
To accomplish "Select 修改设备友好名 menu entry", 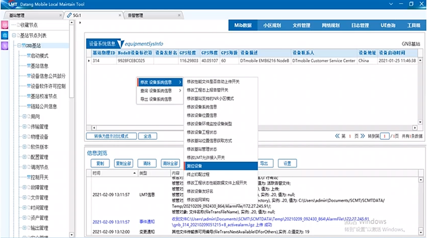I will (221, 191).
